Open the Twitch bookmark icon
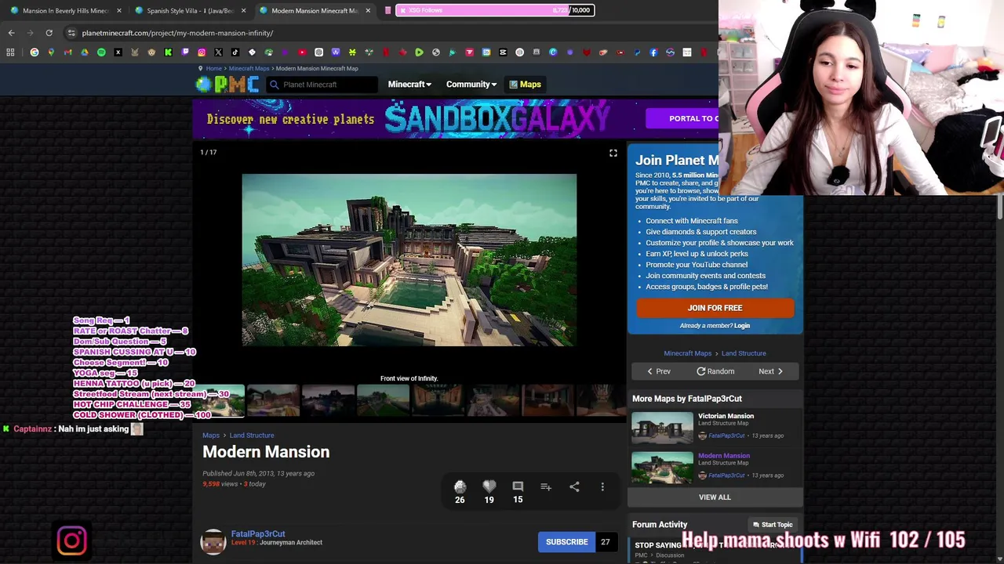 tap(185, 52)
